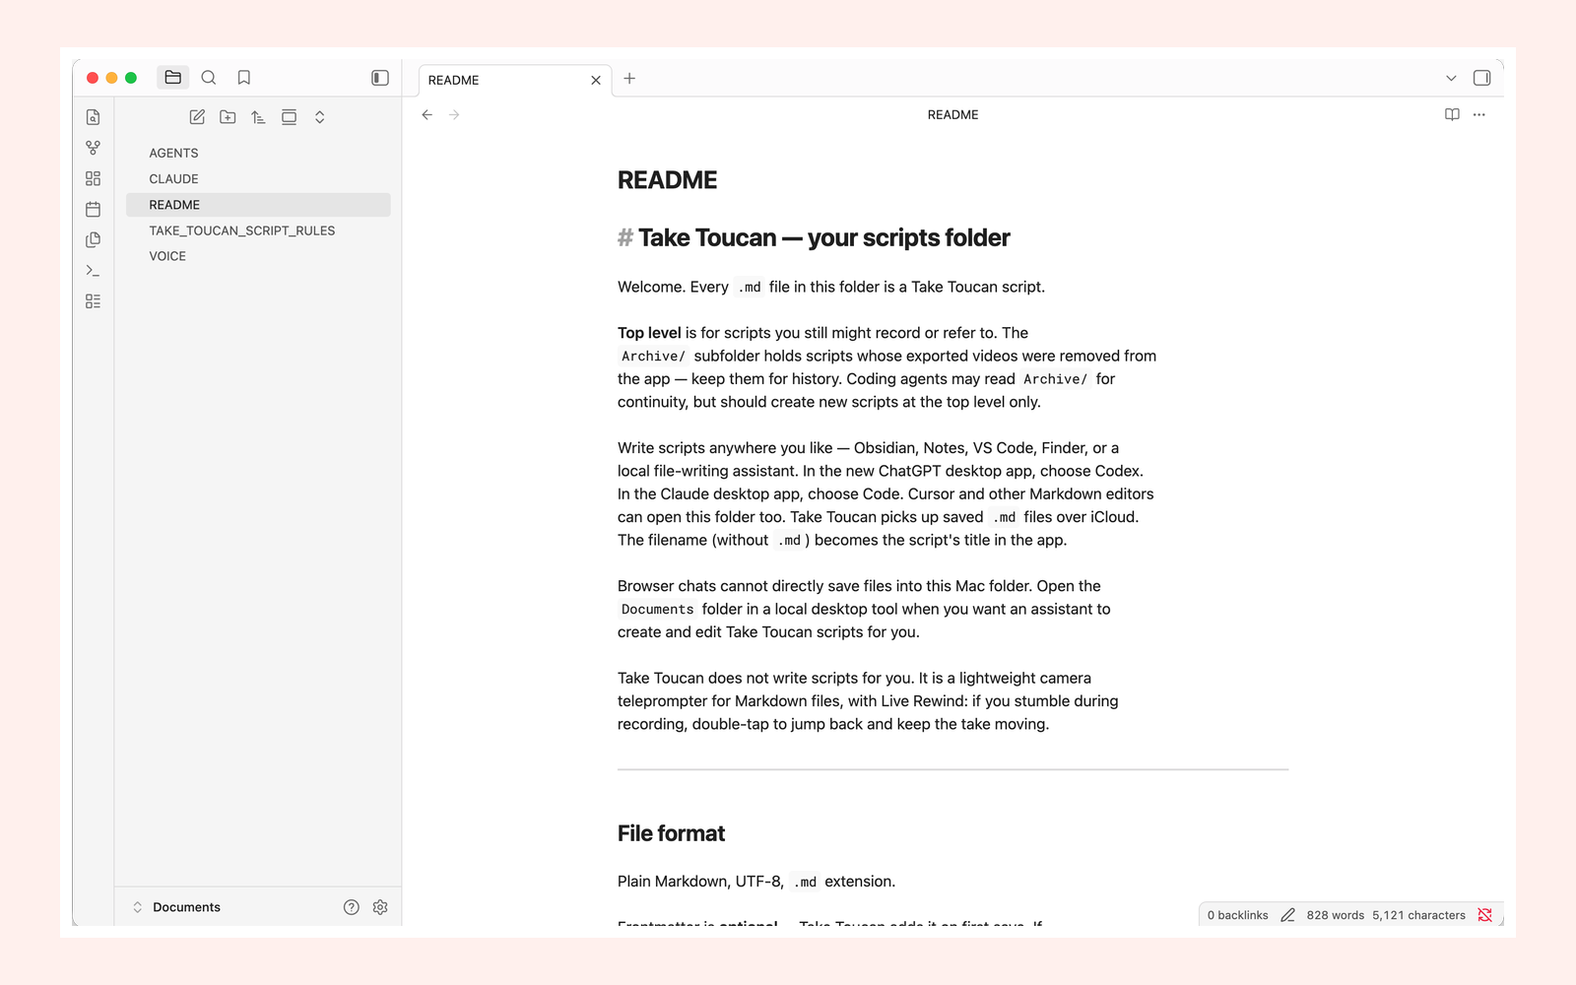The image size is (1576, 985).
Task: Open more options menu for note
Action: pyautogui.click(x=1479, y=115)
